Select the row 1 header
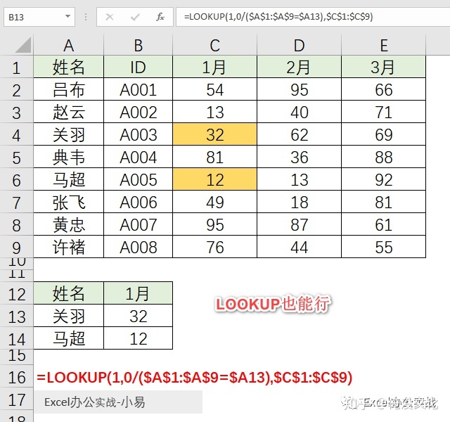 click(x=17, y=67)
